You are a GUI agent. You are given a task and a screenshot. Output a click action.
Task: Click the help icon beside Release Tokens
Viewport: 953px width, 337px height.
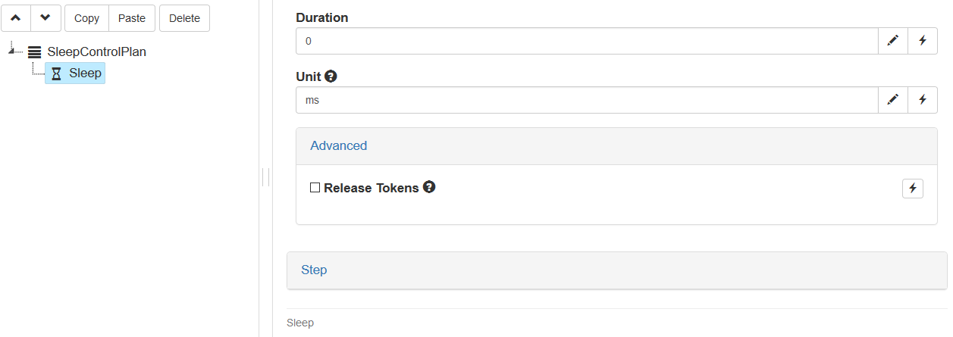pyautogui.click(x=429, y=187)
